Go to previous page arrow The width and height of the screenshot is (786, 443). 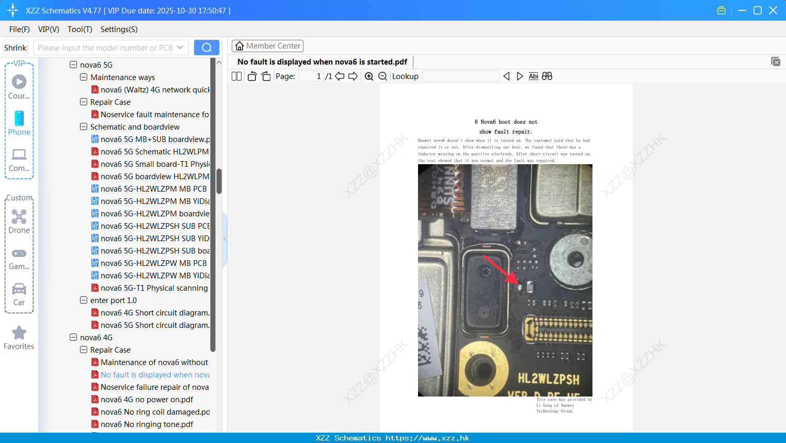(x=340, y=76)
